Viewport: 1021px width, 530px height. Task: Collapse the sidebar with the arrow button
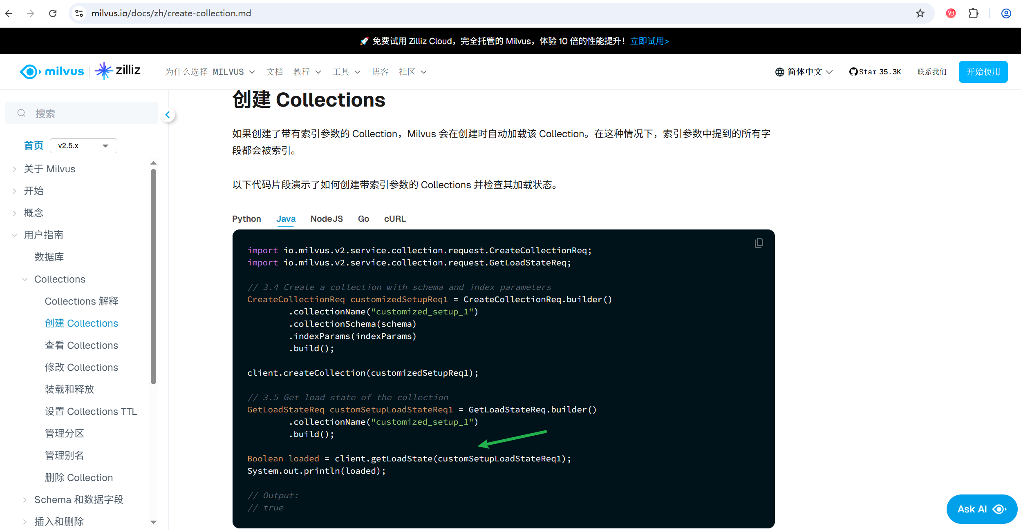click(x=168, y=115)
